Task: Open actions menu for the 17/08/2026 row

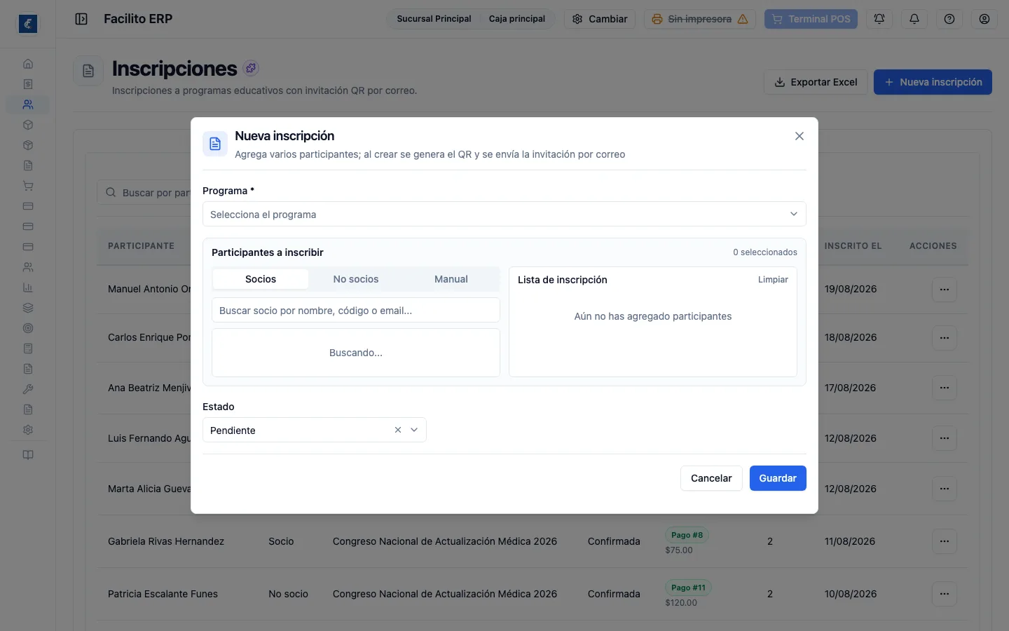Action: click(945, 388)
